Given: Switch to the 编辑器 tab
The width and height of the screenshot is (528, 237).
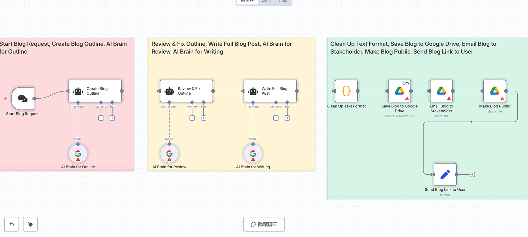Looking at the screenshot, I should click(247, 1).
